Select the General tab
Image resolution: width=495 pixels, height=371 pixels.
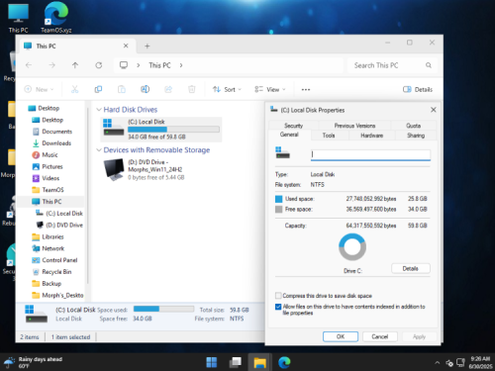point(289,135)
